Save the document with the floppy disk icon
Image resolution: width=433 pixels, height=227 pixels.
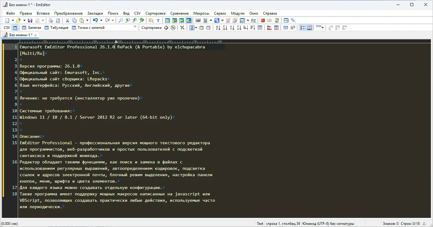coord(30,21)
